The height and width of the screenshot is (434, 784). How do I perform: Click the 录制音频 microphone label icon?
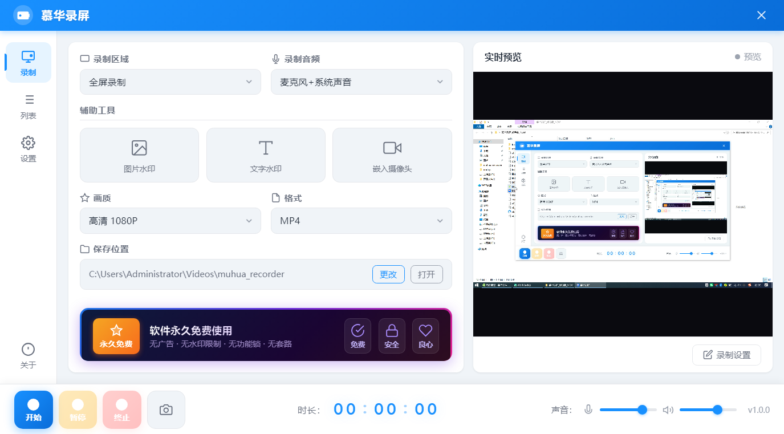point(275,59)
